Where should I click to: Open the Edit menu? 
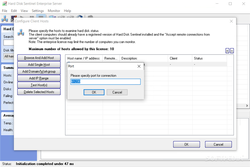click(14, 11)
